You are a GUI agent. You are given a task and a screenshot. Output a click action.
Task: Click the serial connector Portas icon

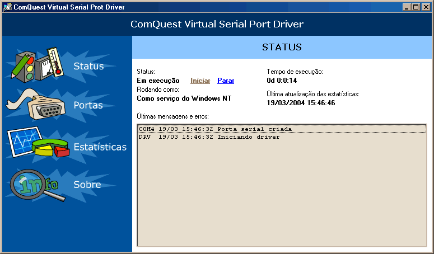(x=35, y=104)
